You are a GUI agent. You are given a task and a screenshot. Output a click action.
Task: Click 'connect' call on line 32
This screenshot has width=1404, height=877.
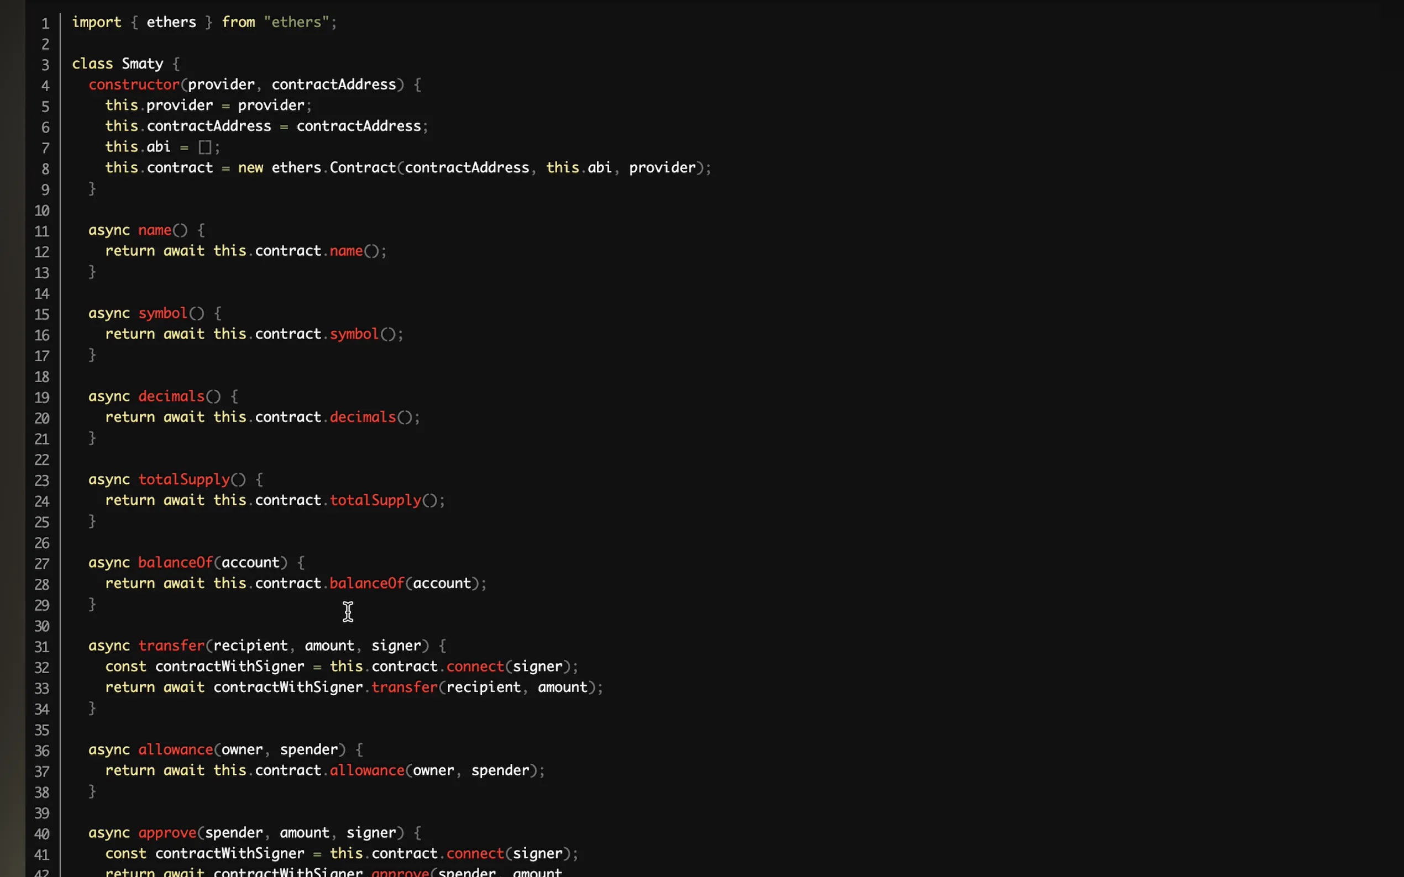[x=475, y=667]
